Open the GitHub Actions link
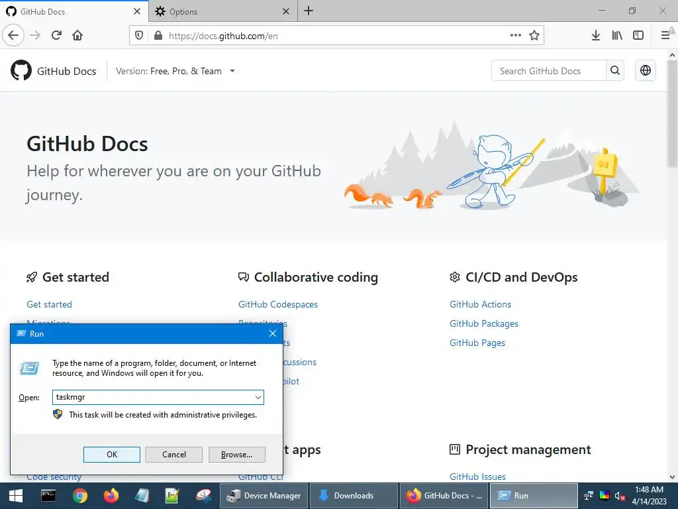 point(481,304)
